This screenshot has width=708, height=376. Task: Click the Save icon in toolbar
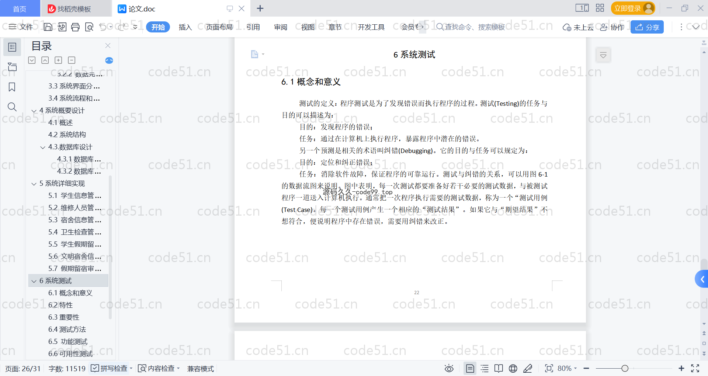pyautogui.click(x=48, y=27)
